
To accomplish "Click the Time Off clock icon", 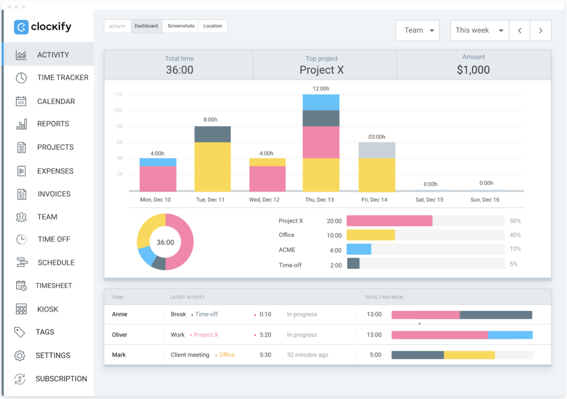I will click(x=21, y=239).
